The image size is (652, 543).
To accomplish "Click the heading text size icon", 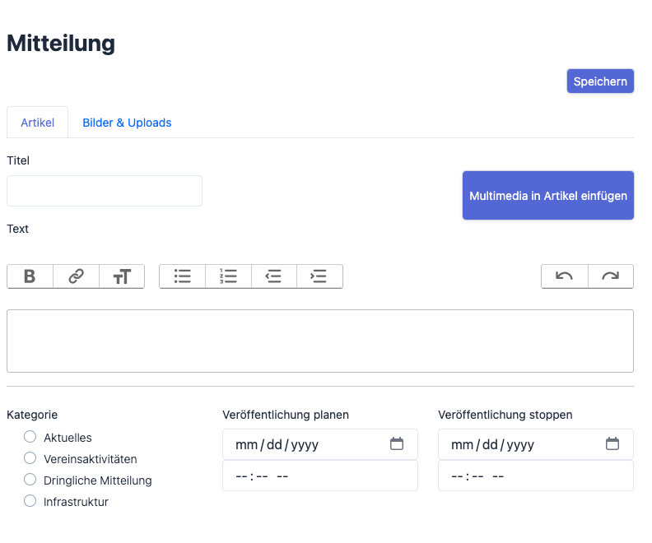I will click(122, 276).
